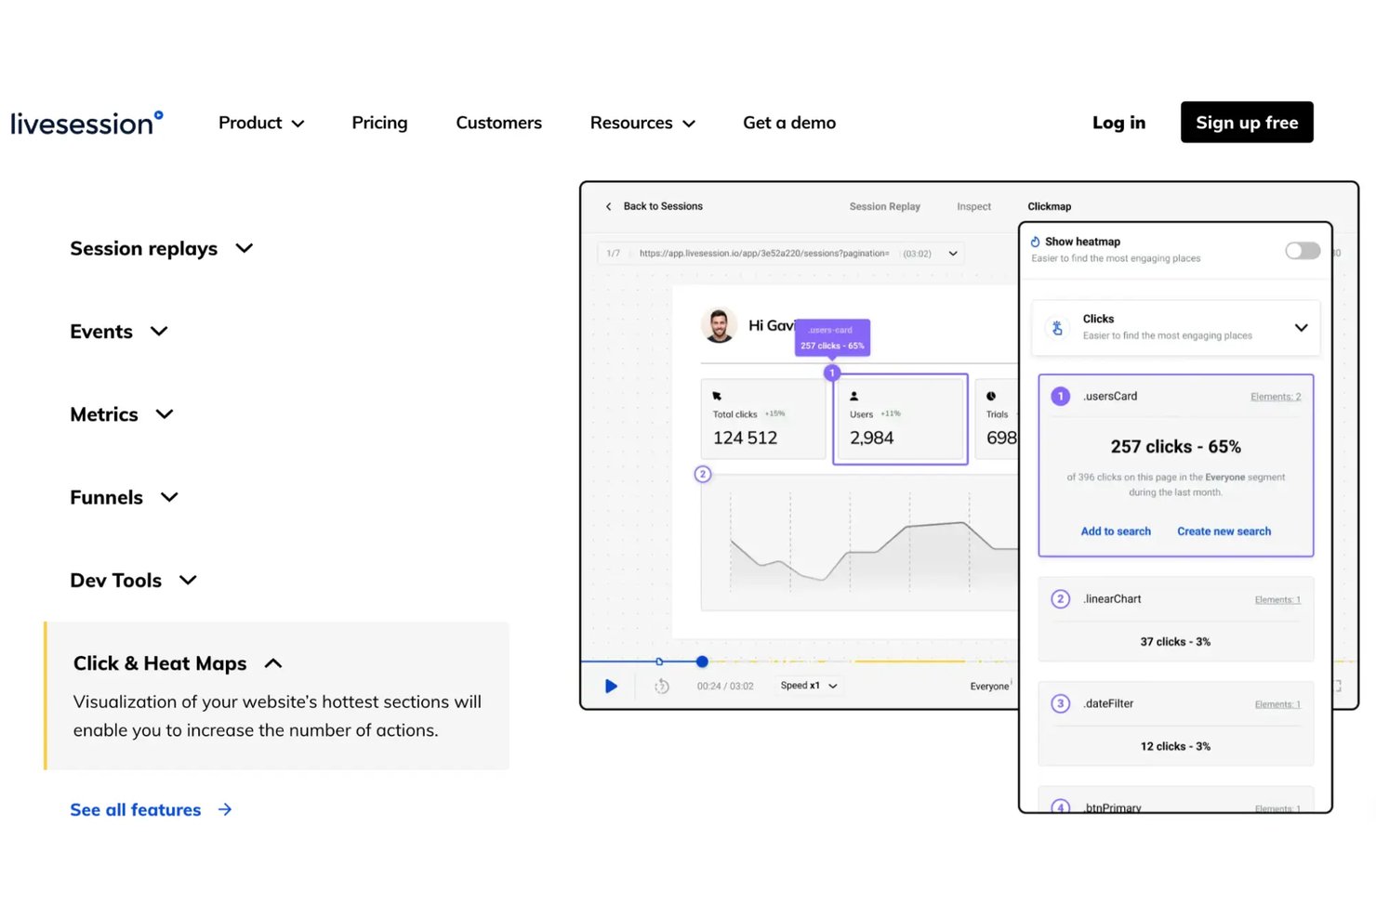Click the 257 clicks - 65% tooltip
1376x917 pixels.
(832, 338)
